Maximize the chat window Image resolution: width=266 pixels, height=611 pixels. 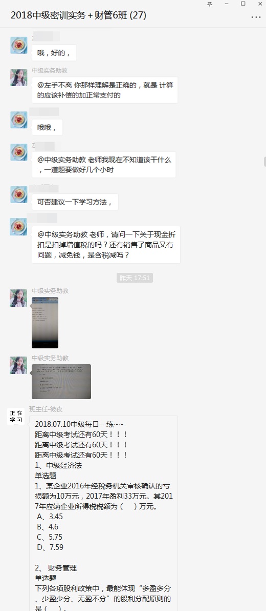point(243,4)
